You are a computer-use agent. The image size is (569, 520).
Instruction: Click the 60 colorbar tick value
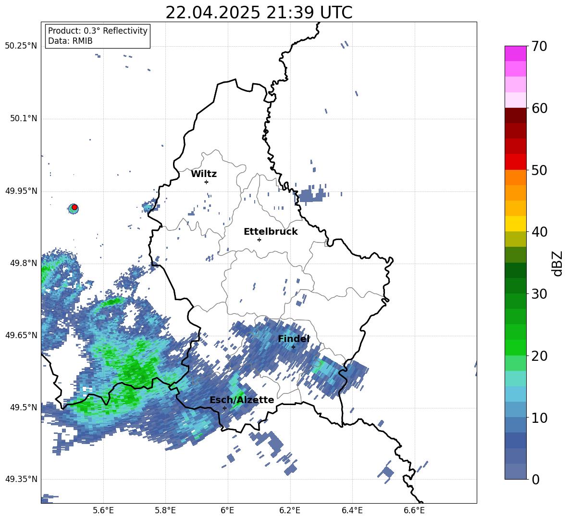(540, 108)
